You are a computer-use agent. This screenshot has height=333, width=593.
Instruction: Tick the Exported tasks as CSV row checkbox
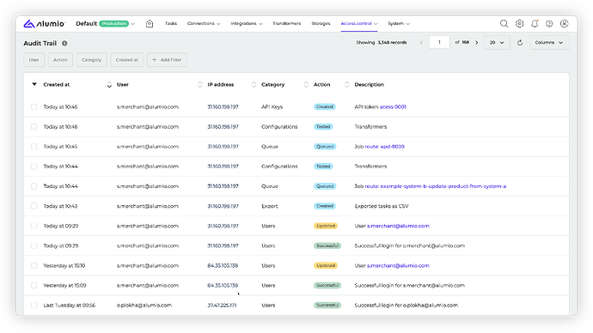click(34, 206)
